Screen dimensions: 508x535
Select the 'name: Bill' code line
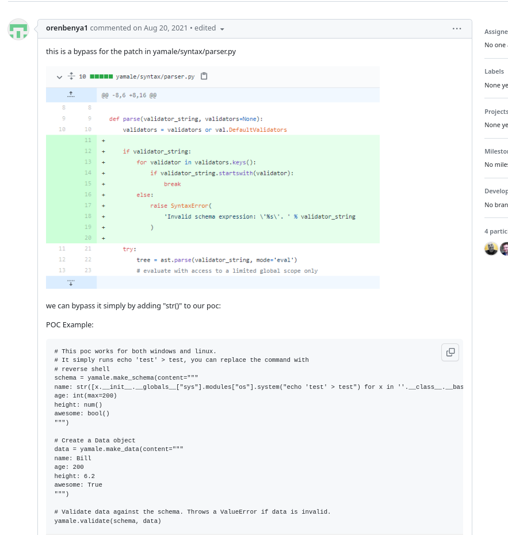pyautogui.click(x=72, y=458)
